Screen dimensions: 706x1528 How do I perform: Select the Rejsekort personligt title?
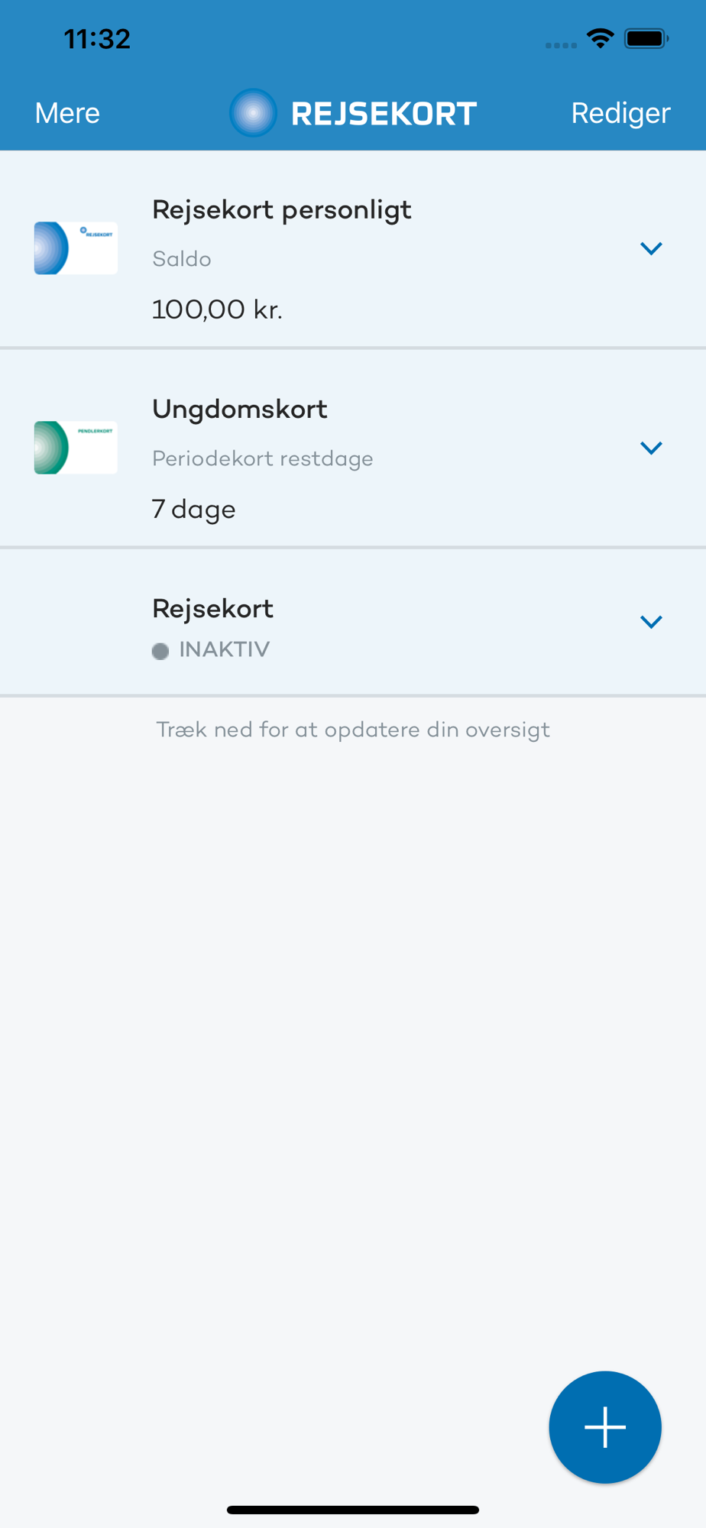click(x=282, y=210)
